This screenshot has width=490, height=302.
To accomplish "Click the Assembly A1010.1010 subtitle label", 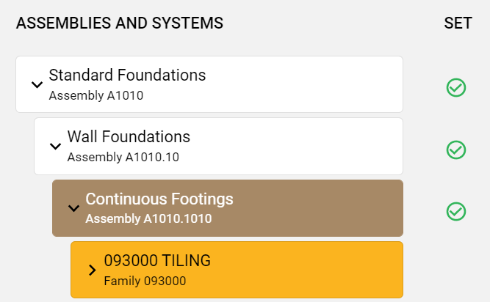I will [x=148, y=218].
